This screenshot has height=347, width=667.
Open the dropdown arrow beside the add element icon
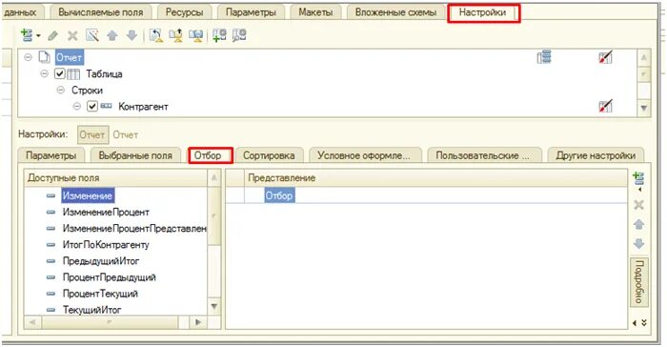point(39,36)
